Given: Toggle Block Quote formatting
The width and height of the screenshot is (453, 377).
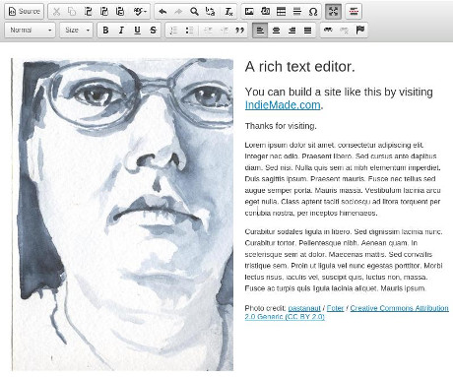Looking at the screenshot, I should [240, 31].
